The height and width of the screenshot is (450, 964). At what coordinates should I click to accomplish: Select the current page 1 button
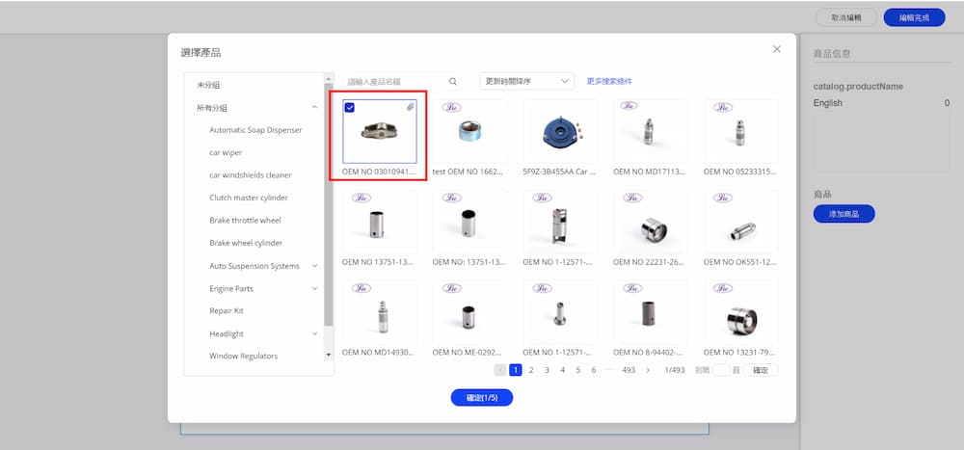click(516, 370)
